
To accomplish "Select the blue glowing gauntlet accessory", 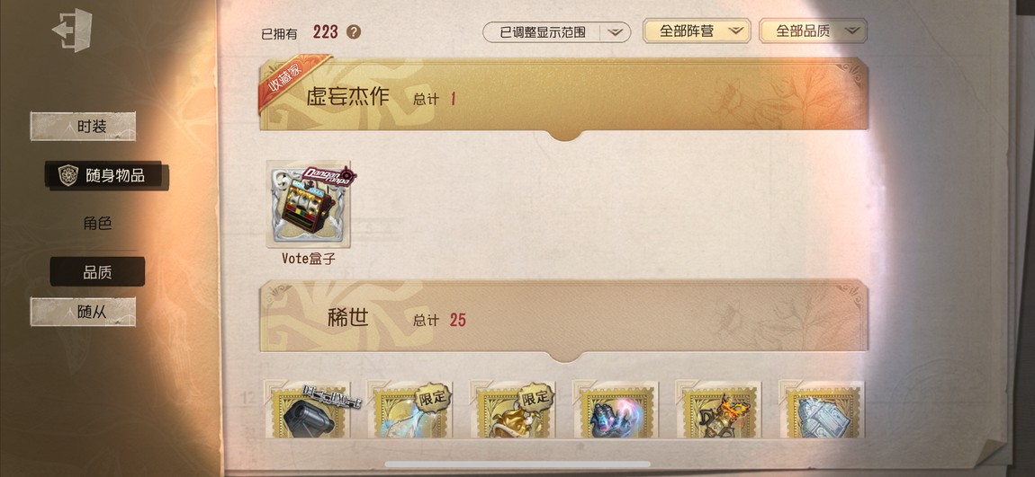I will point(616,409).
